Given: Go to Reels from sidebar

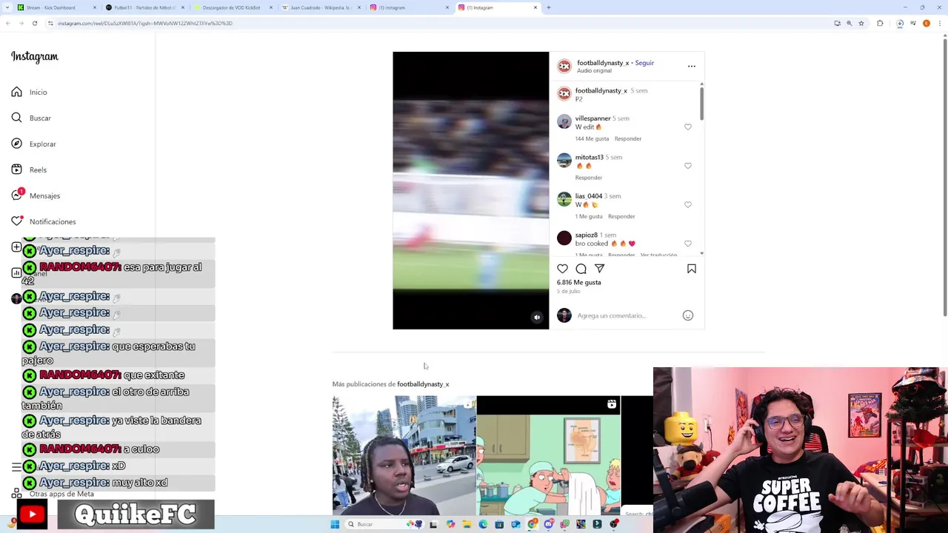Looking at the screenshot, I should [x=29, y=170].
